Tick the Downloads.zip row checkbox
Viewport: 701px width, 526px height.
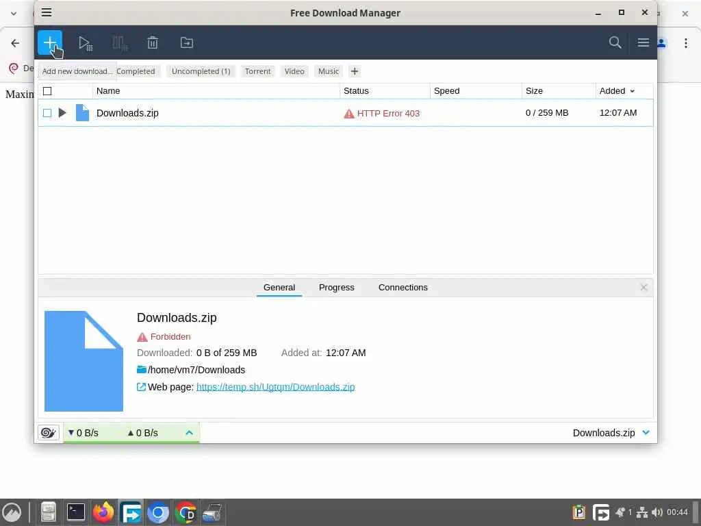[47, 113]
